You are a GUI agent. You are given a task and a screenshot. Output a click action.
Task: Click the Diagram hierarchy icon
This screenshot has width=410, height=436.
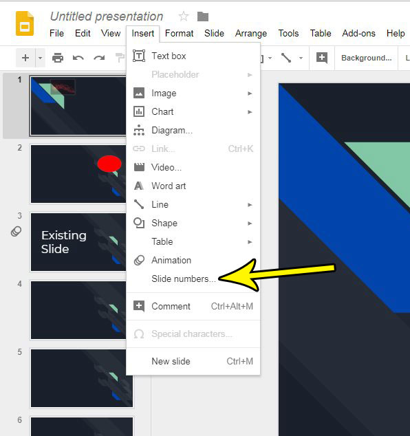139,130
